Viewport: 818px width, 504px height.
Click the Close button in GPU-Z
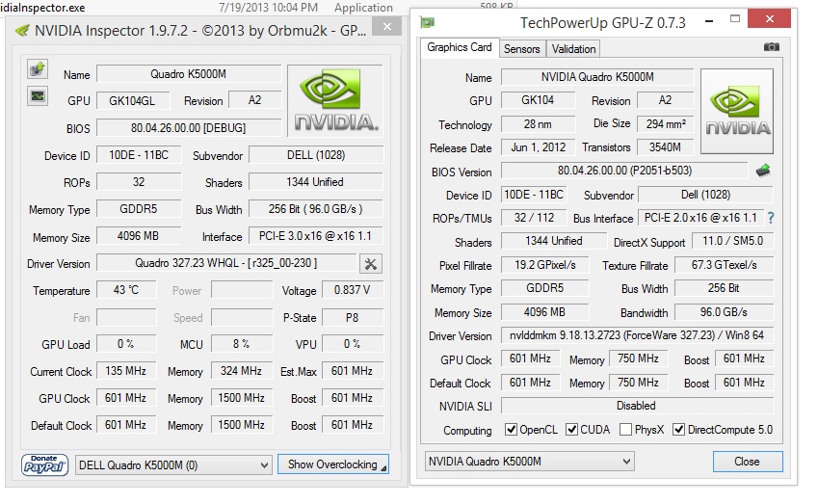coord(748,462)
